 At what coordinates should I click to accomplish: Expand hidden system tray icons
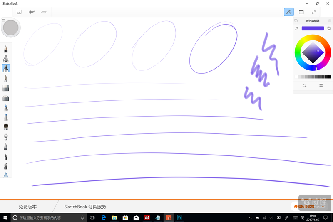(250, 217)
